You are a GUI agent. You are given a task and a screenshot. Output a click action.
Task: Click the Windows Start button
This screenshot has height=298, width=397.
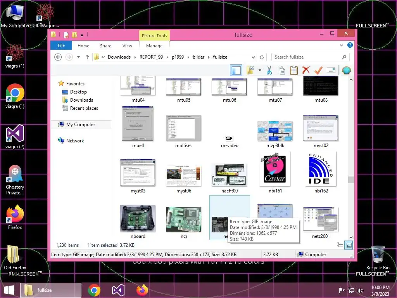(x=9, y=290)
